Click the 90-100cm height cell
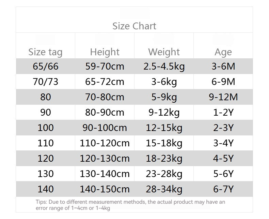Screen dimensions: 269x219 point(105,128)
